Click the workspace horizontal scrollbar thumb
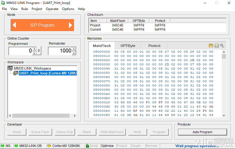This screenshot has height=149, width=235. 41,116
